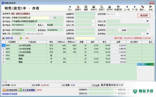Click the 产品名称 column header
Screen dimensions: 156x97
pos(32,42)
